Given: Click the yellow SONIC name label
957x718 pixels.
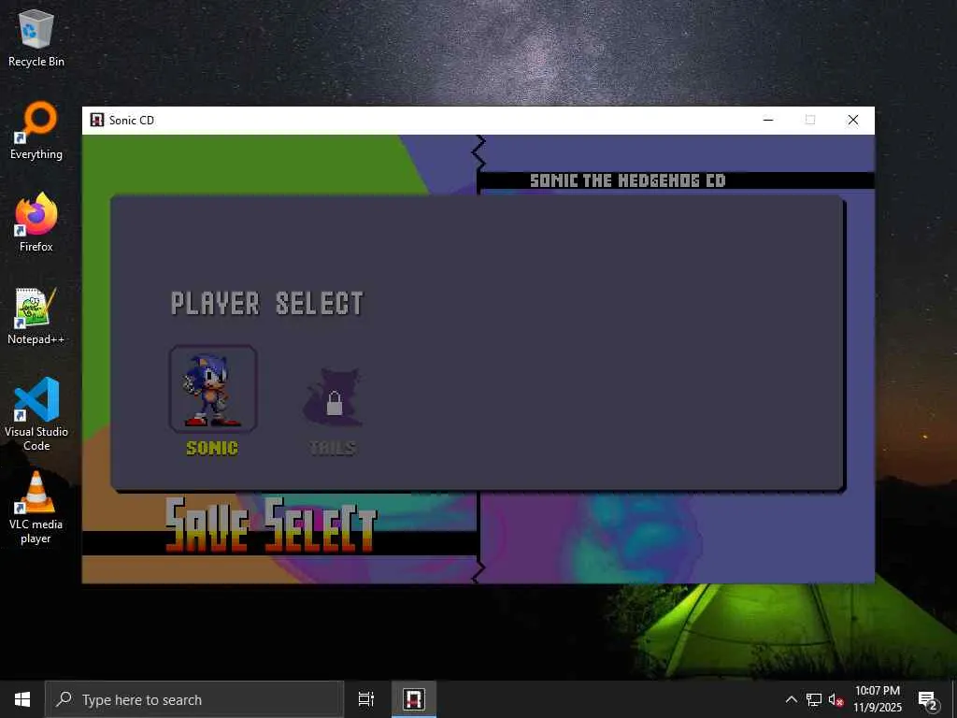Looking at the screenshot, I should [212, 448].
